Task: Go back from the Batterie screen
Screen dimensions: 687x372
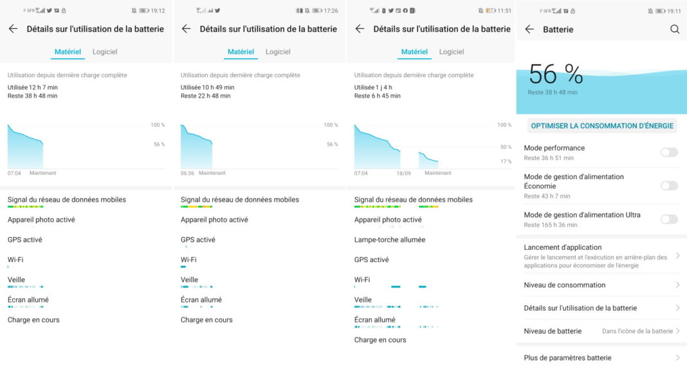Action: coord(529,30)
